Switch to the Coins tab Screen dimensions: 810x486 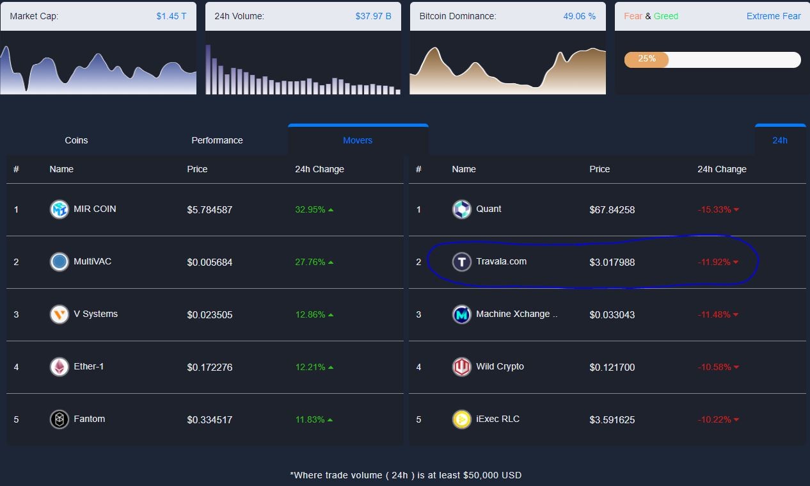[x=76, y=140]
